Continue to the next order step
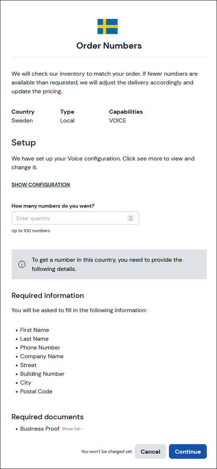This screenshot has width=217, height=469. [x=188, y=451]
